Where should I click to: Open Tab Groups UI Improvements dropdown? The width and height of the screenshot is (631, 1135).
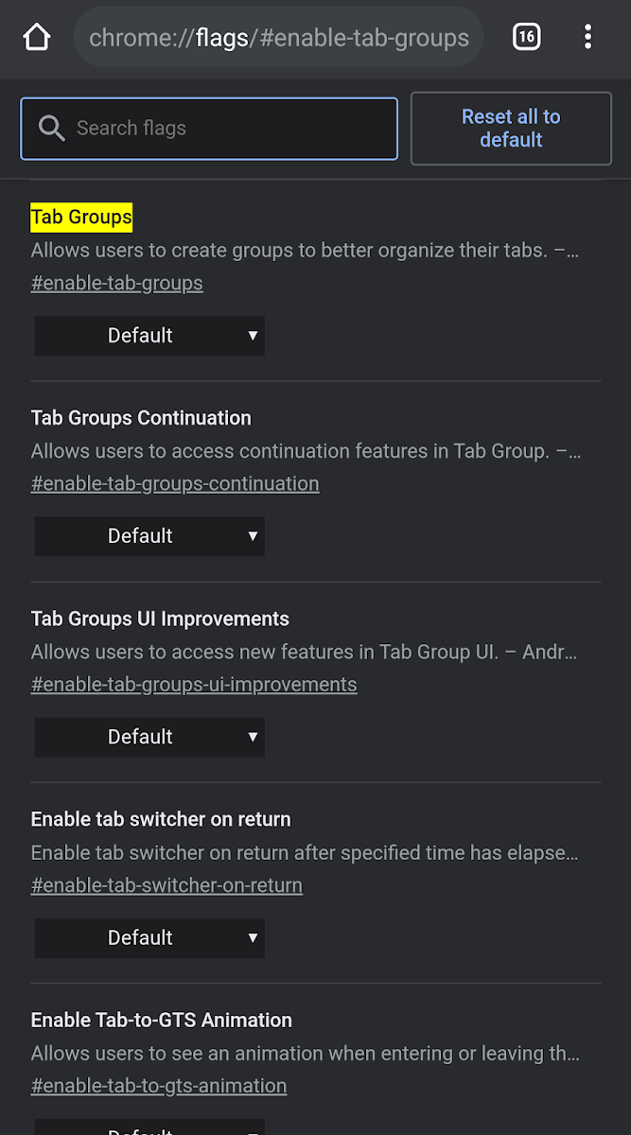click(149, 737)
